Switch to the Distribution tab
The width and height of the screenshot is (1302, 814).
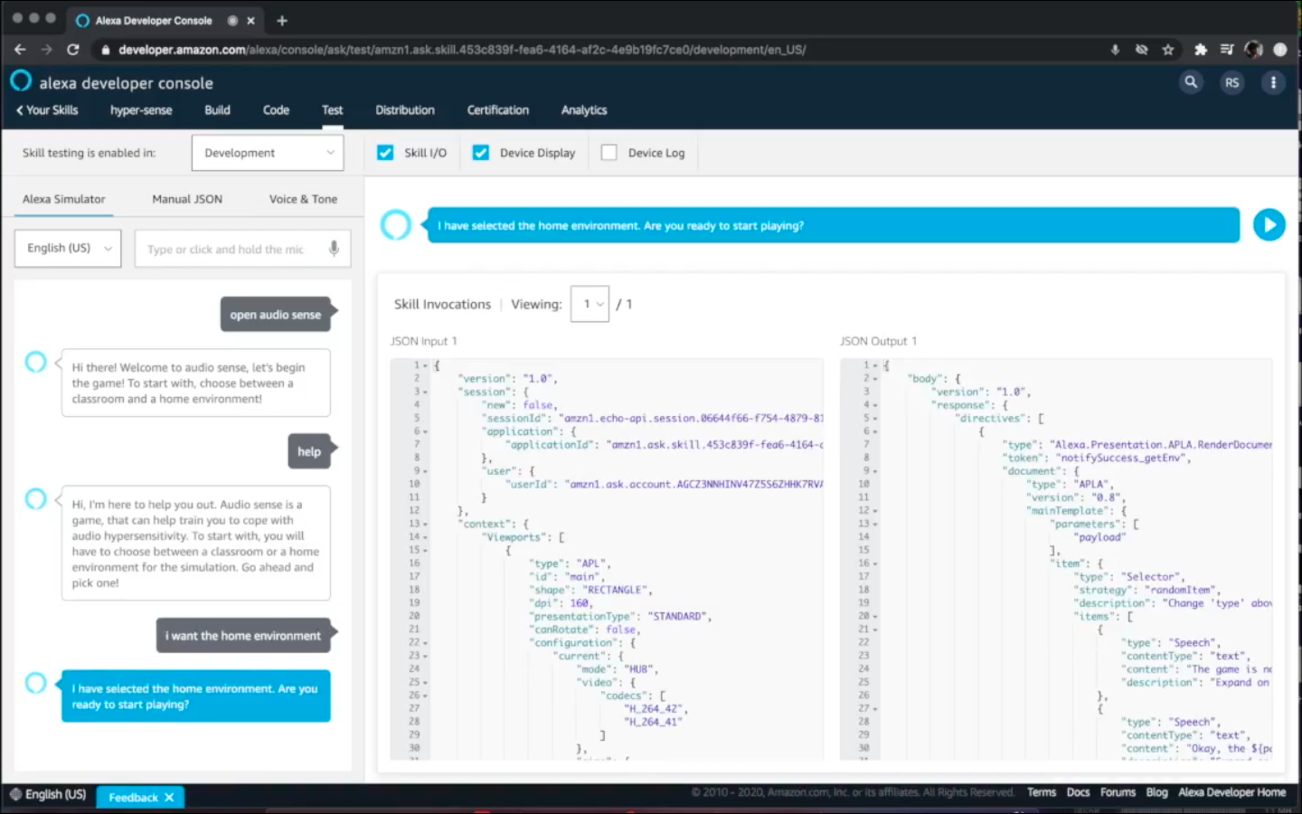pos(405,110)
